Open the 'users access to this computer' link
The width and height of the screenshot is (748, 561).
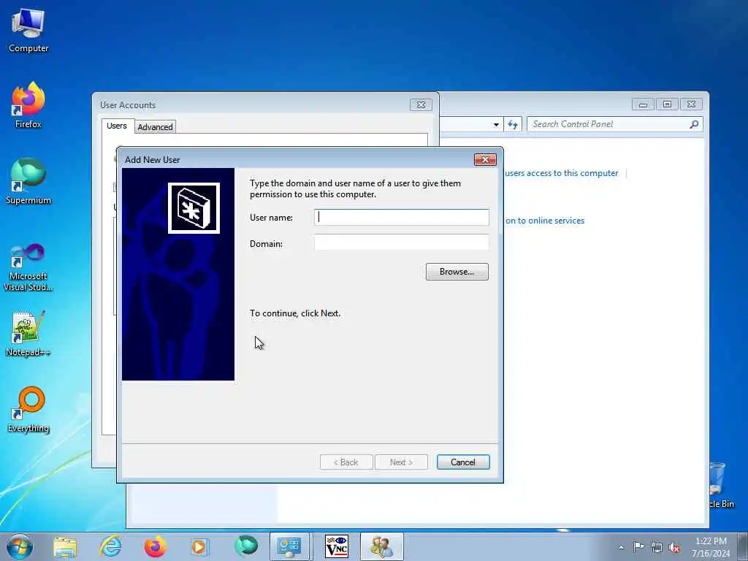pyautogui.click(x=562, y=172)
